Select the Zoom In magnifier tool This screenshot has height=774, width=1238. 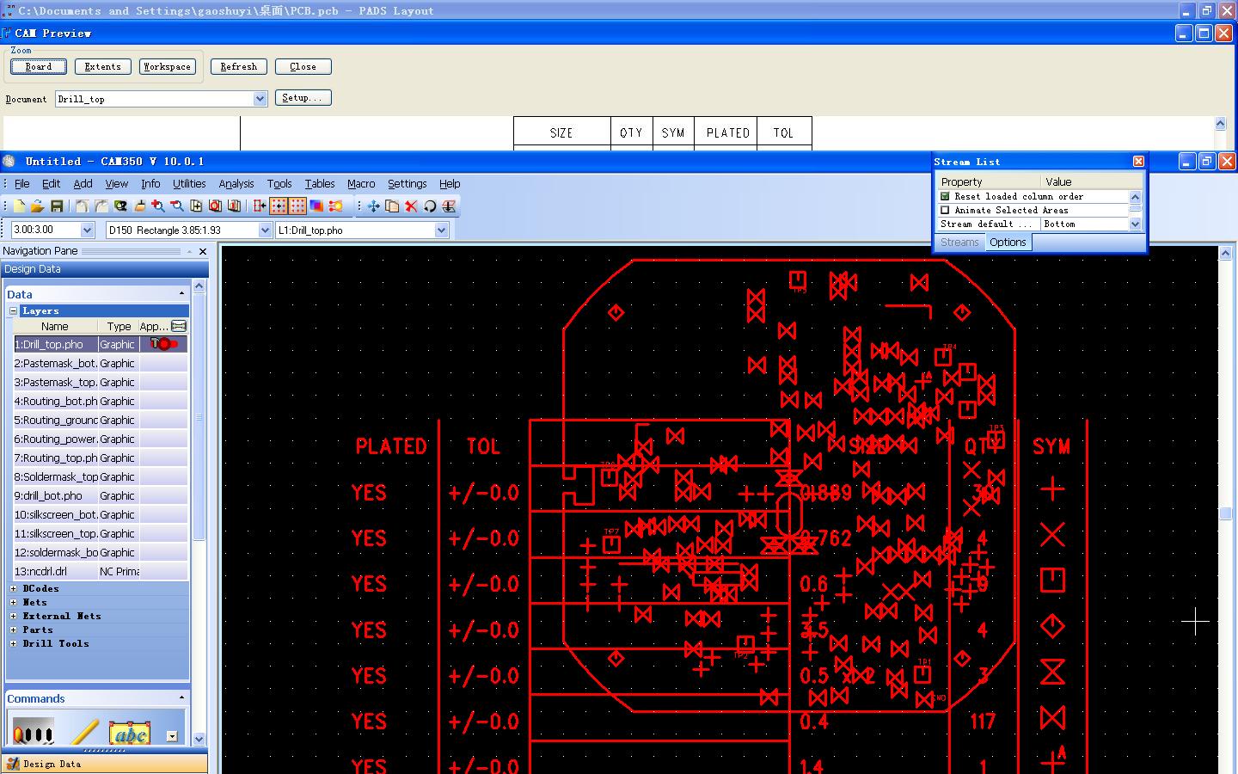[x=158, y=206]
